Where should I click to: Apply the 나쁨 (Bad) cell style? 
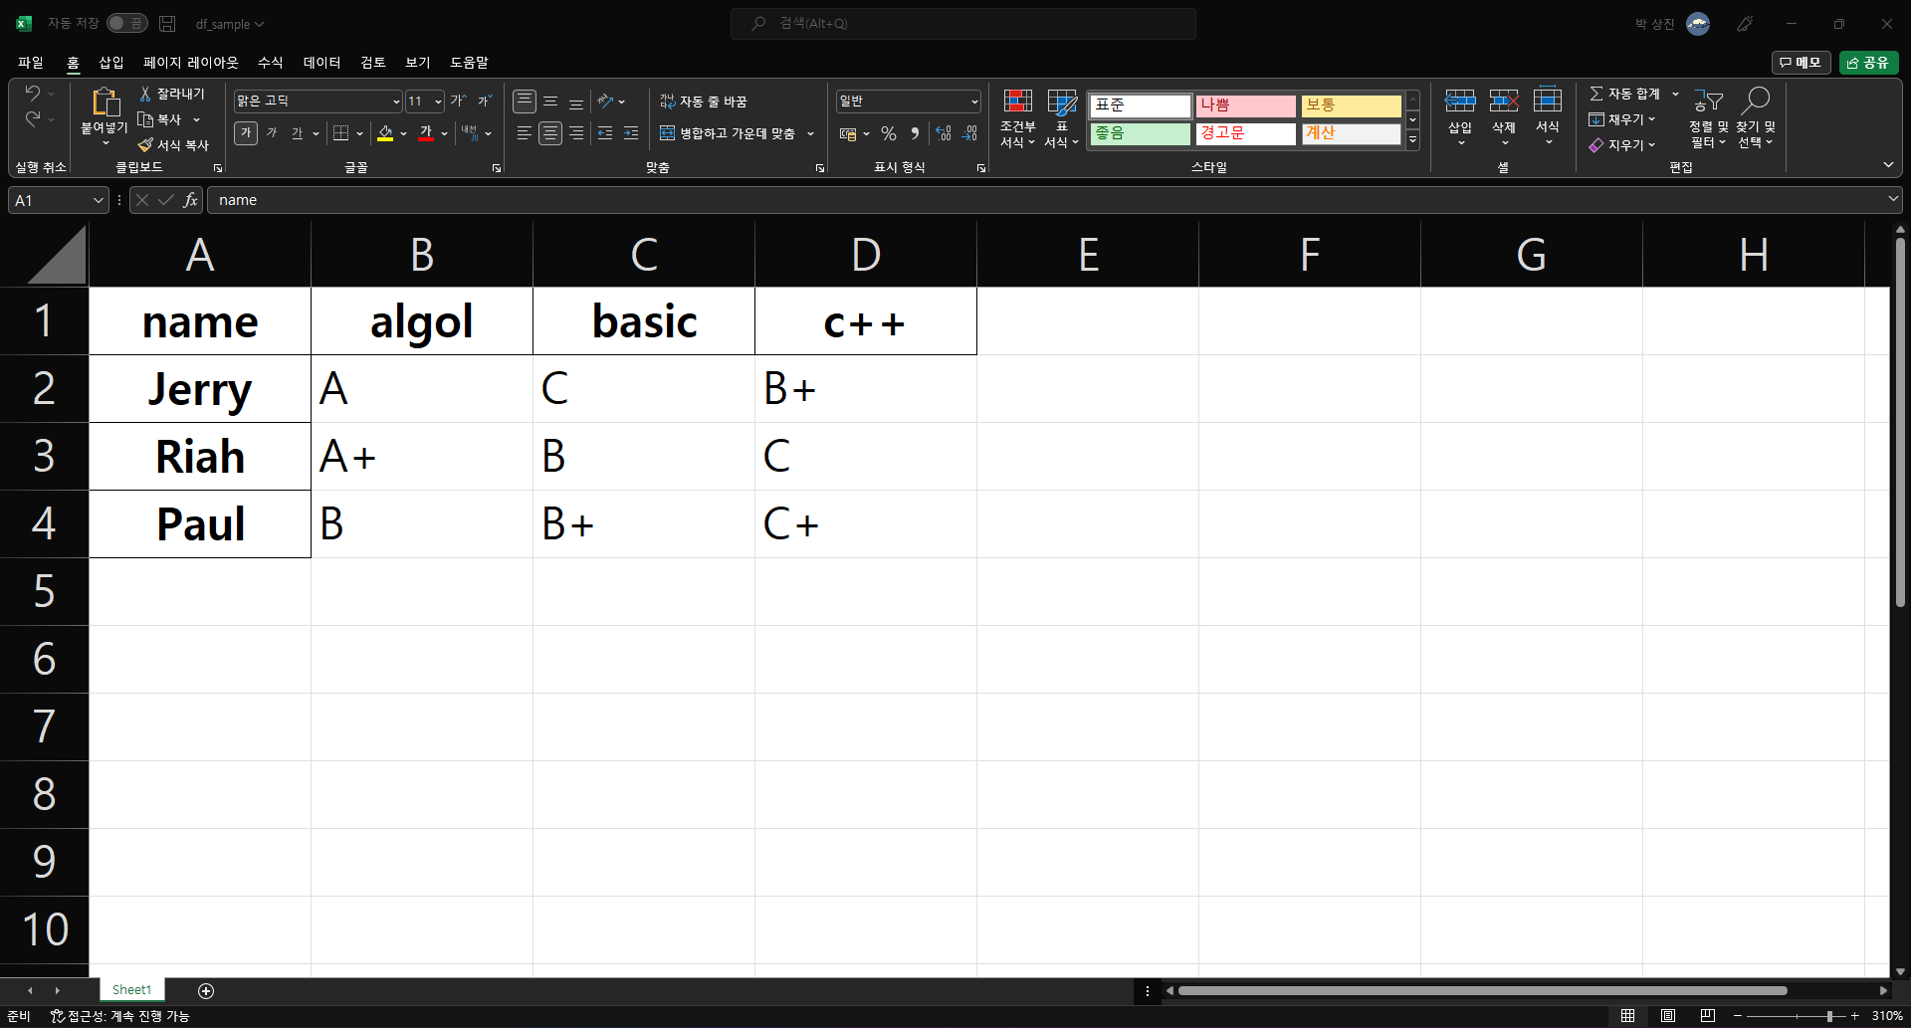coord(1246,105)
